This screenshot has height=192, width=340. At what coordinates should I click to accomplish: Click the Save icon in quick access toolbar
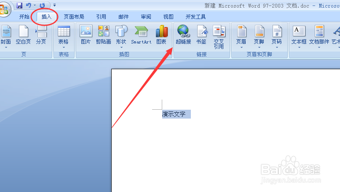tap(19, 5)
